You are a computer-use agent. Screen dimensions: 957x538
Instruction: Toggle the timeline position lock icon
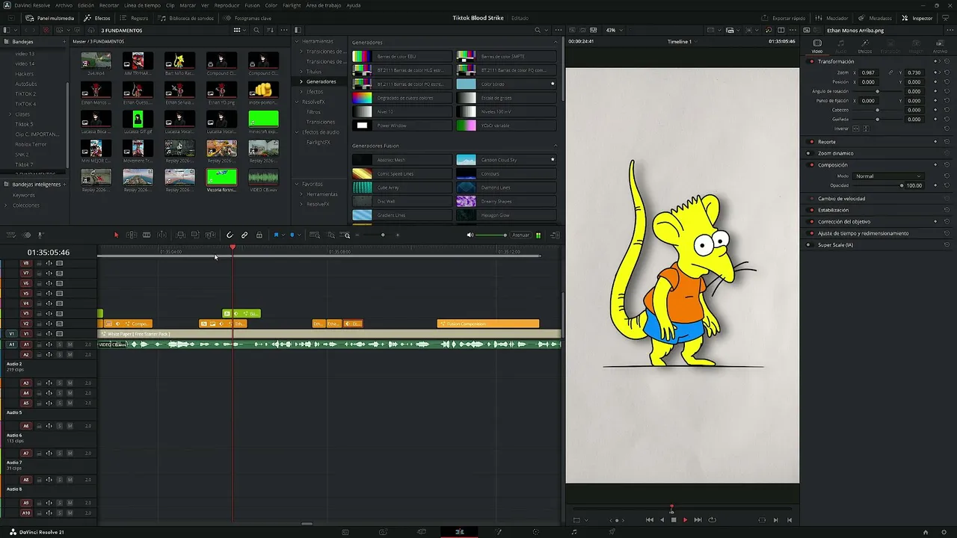click(259, 235)
